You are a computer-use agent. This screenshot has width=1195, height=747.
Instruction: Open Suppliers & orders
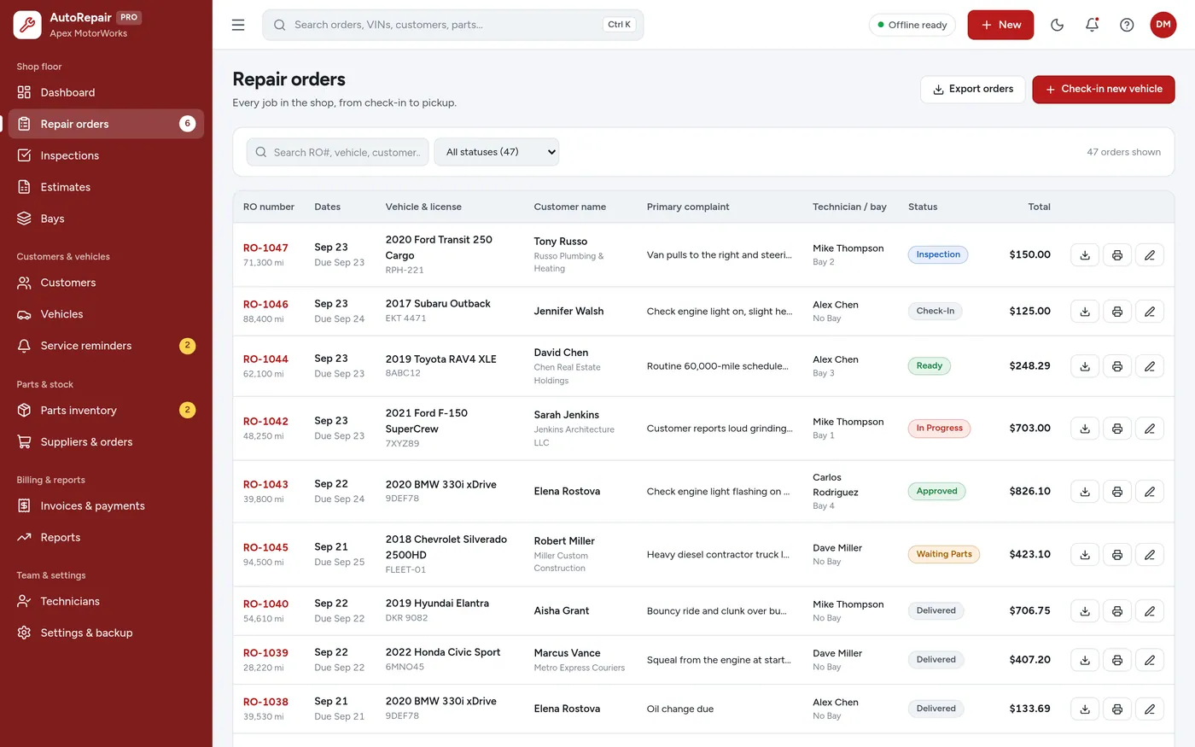[106, 441]
